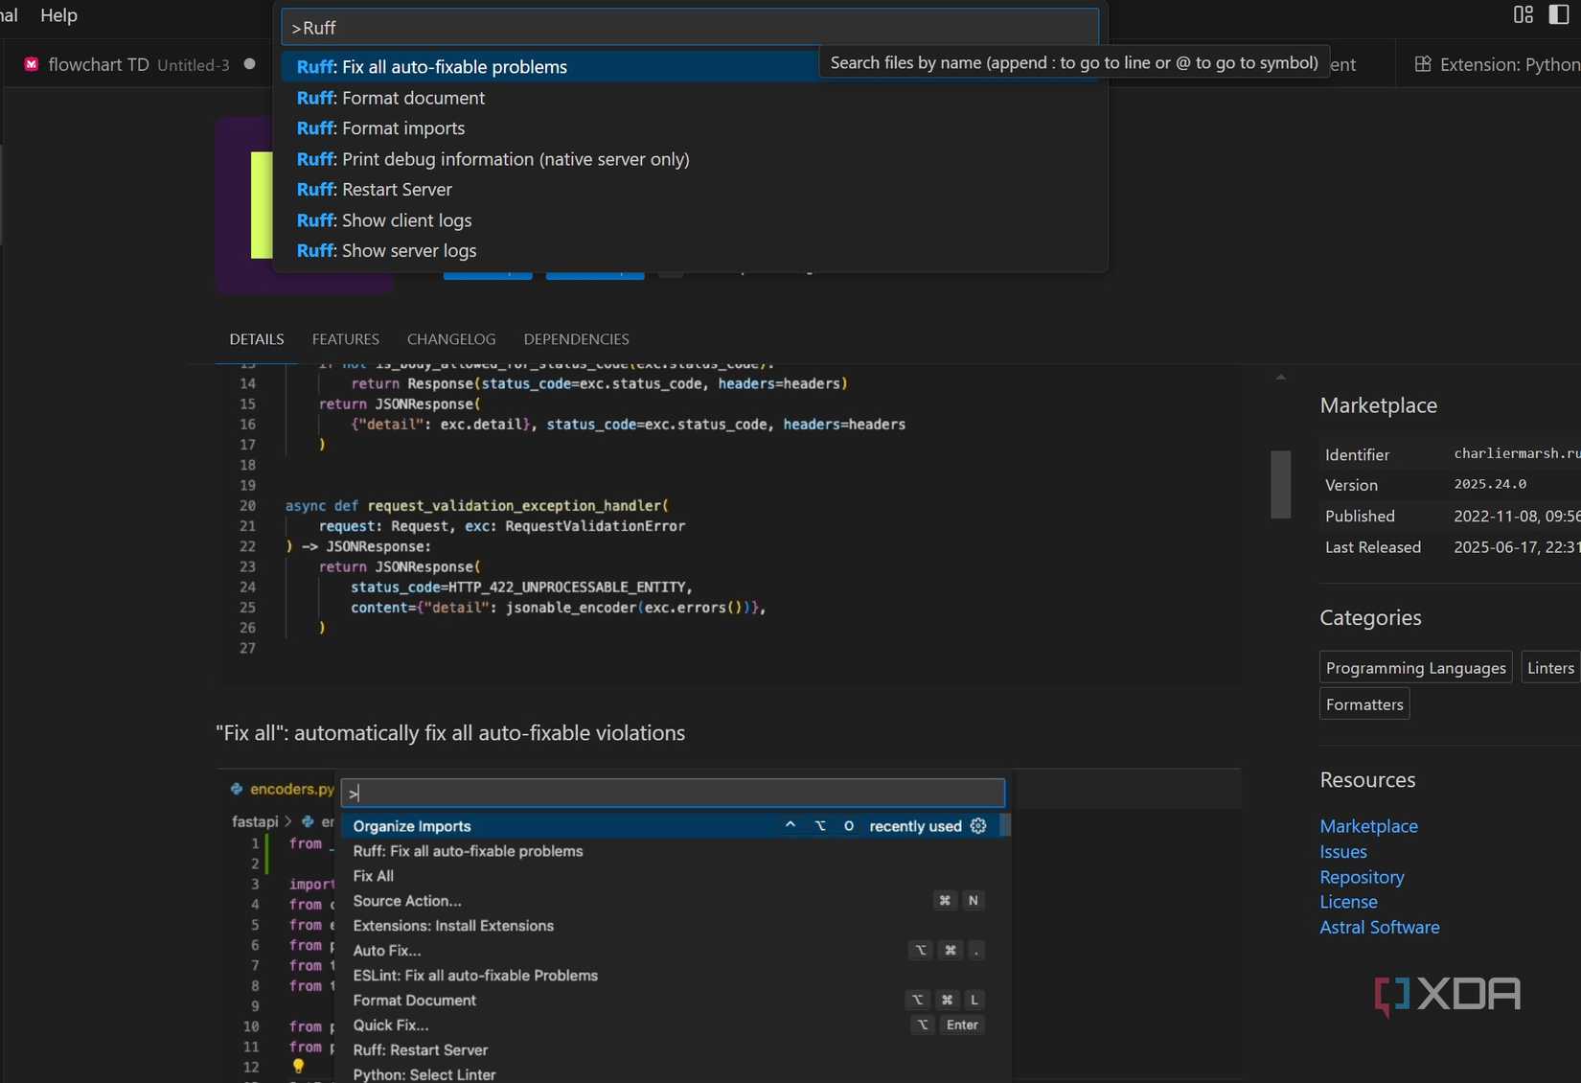Click the Mermaid icon on the flowchart TD tab
This screenshot has width=1581, height=1083.
[x=32, y=63]
